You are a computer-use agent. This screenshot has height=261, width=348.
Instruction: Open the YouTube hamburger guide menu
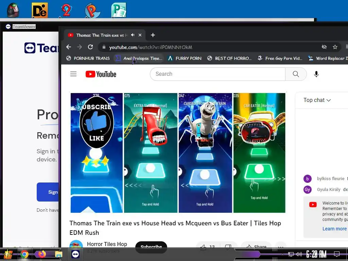pyautogui.click(x=73, y=74)
